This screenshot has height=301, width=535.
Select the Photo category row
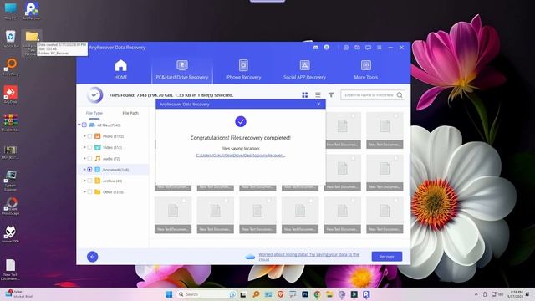tap(114, 136)
